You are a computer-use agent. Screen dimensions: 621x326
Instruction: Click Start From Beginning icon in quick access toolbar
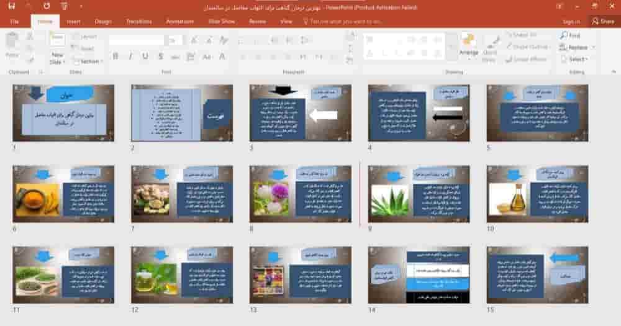(64, 6)
